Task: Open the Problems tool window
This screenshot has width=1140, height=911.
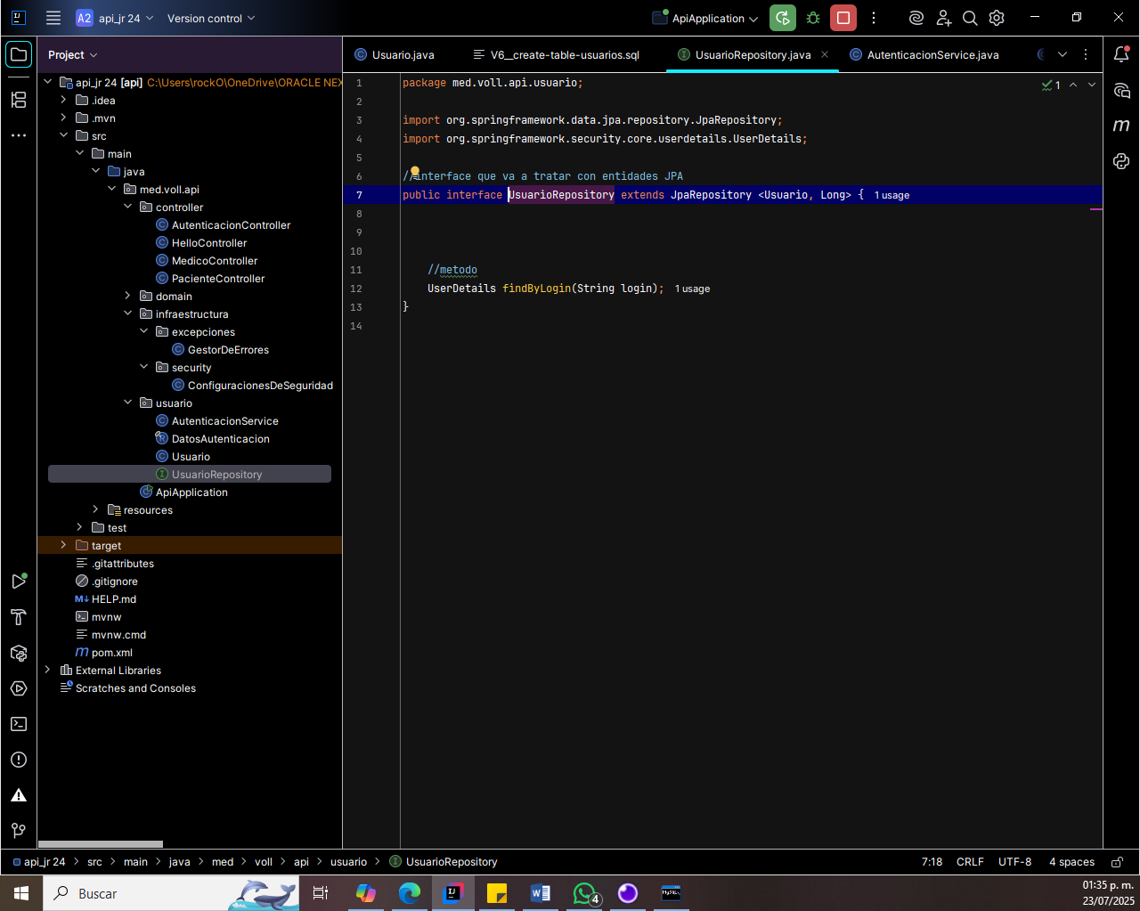Action: coord(19,760)
